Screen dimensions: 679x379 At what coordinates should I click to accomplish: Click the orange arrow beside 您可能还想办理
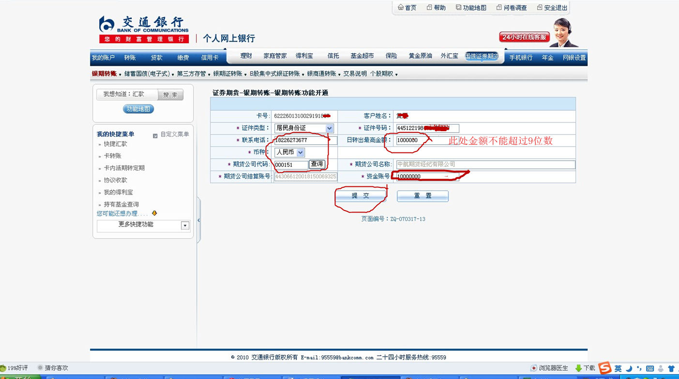(154, 213)
